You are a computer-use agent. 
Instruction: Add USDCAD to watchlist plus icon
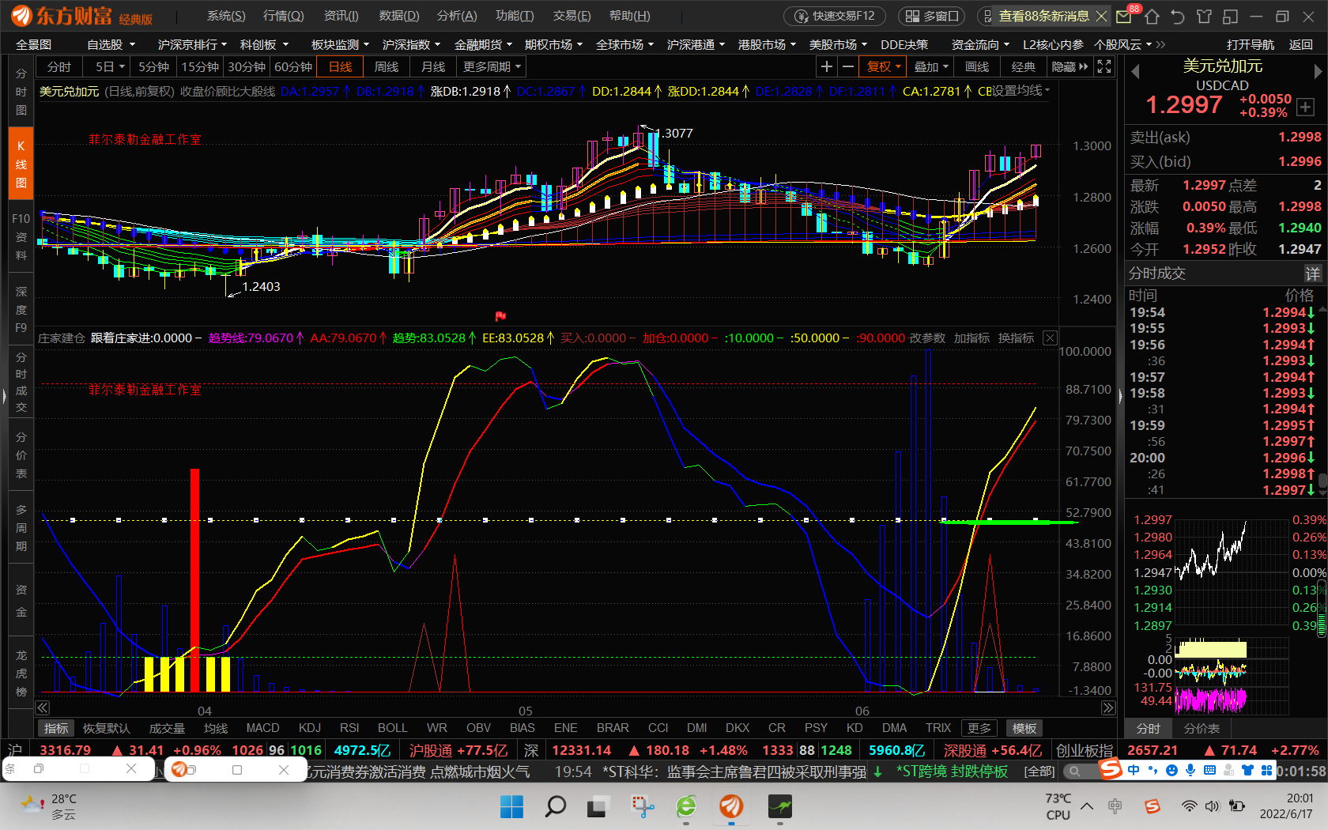[x=1305, y=107]
